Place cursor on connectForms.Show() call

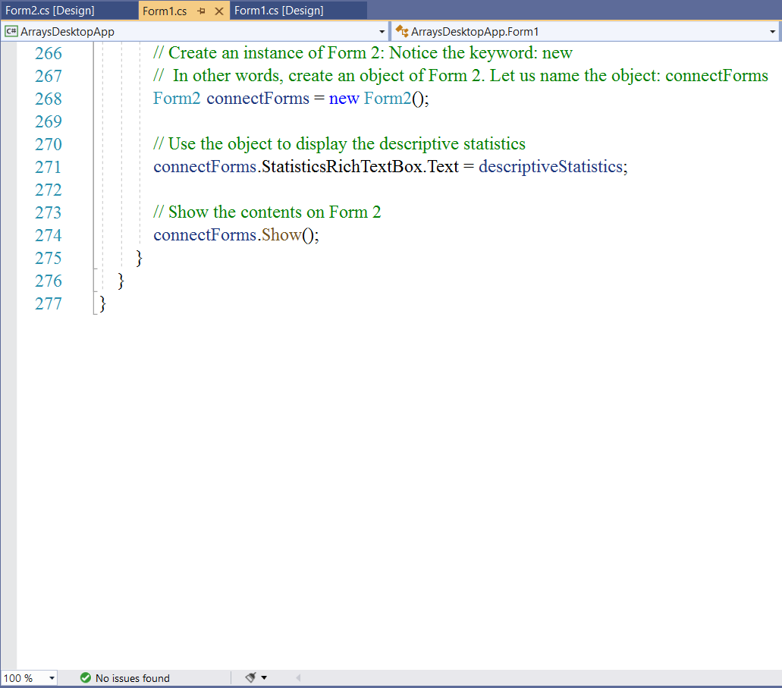point(281,235)
